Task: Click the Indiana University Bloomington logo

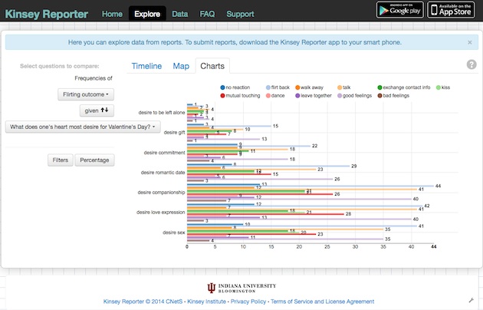Action: click(238, 288)
